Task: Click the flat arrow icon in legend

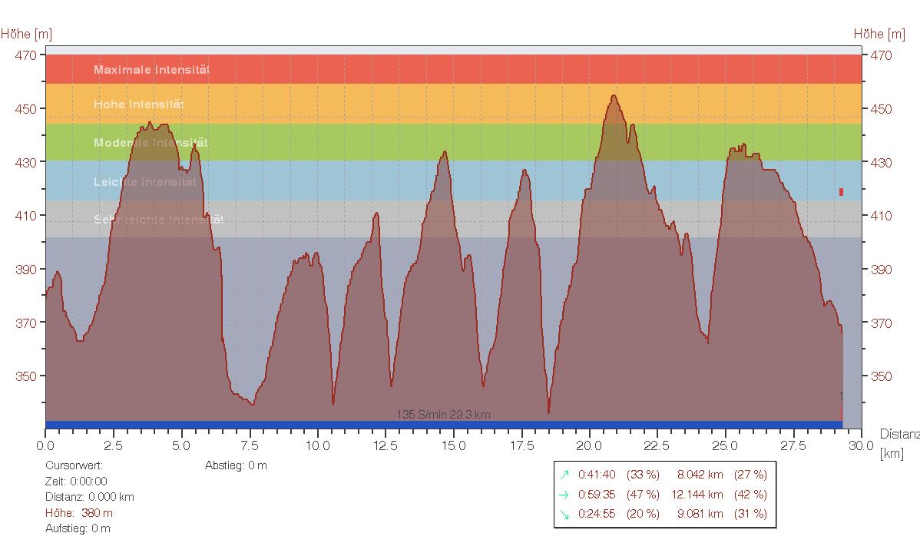Action: click(564, 495)
